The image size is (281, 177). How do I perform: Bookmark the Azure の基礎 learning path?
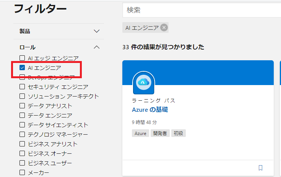click(x=260, y=168)
